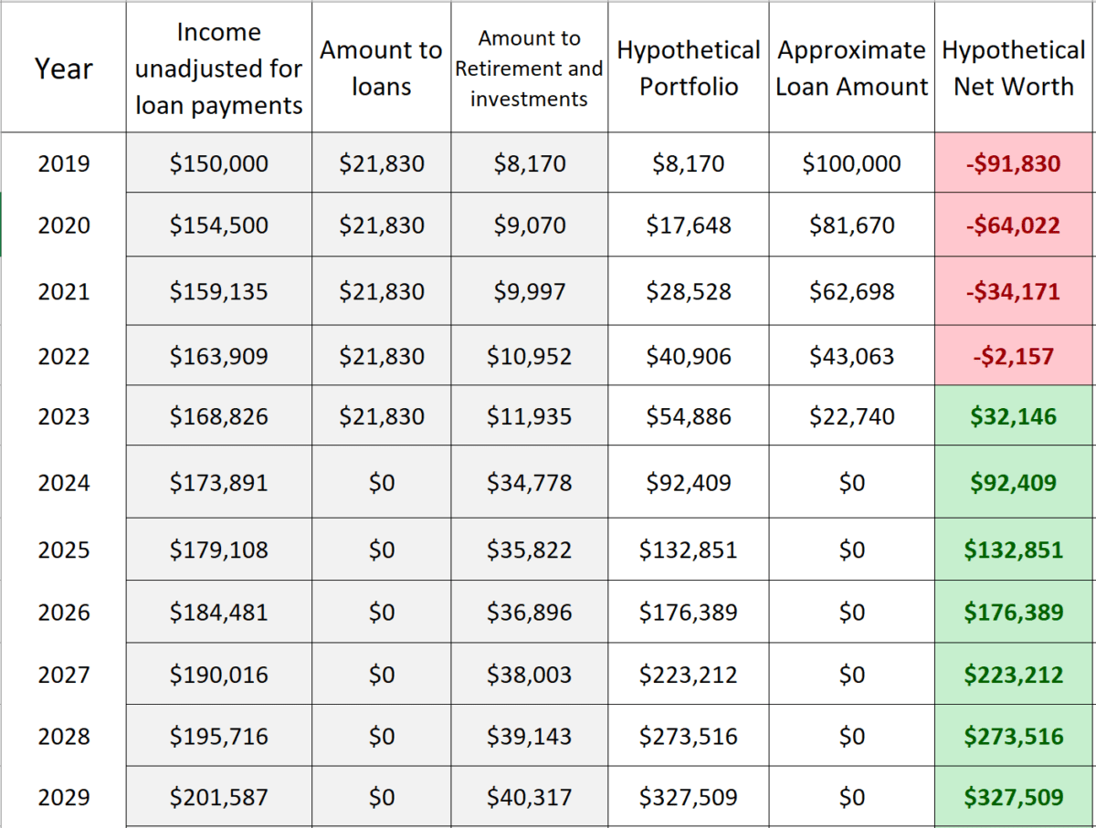
Task: Click the 2028 income cell $195,716
Action: coord(219,736)
